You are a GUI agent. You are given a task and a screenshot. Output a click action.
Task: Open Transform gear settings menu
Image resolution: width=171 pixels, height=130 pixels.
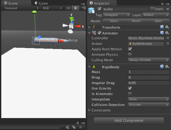167,27
